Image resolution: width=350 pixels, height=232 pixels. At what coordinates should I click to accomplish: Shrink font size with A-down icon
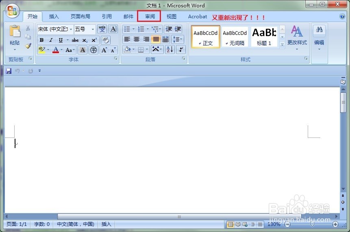[x=113, y=50]
